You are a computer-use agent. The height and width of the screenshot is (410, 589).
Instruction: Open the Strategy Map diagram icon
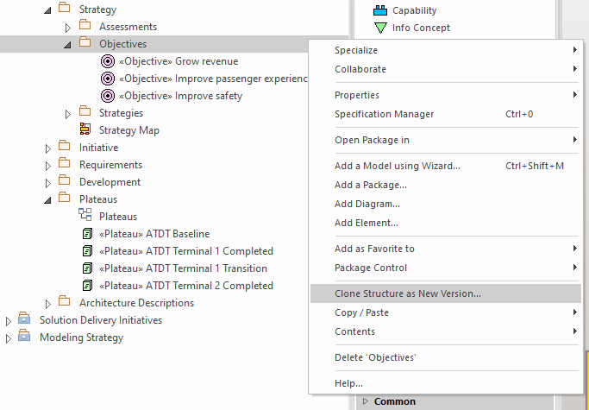[x=85, y=130]
